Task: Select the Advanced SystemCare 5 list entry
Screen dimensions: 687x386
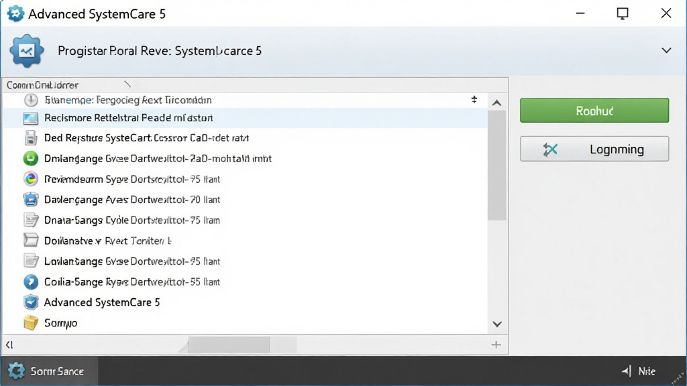Action: click(x=102, y=302)
